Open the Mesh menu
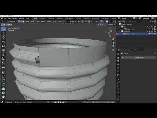The image size is (157, 118). pyautogui.click(x=43, y=21)
